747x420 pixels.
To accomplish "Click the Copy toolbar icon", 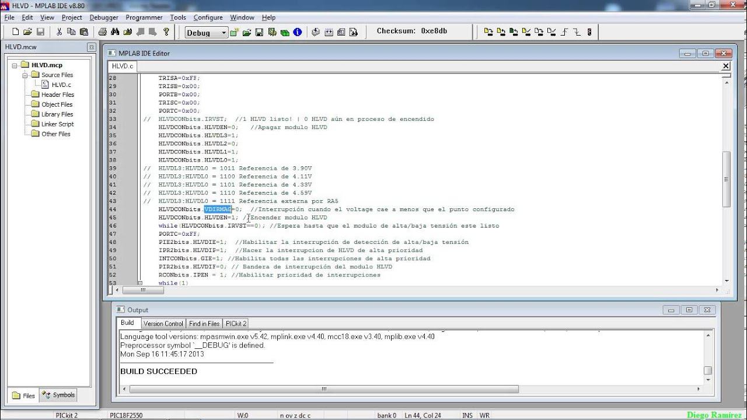I will tap(71, 32).
